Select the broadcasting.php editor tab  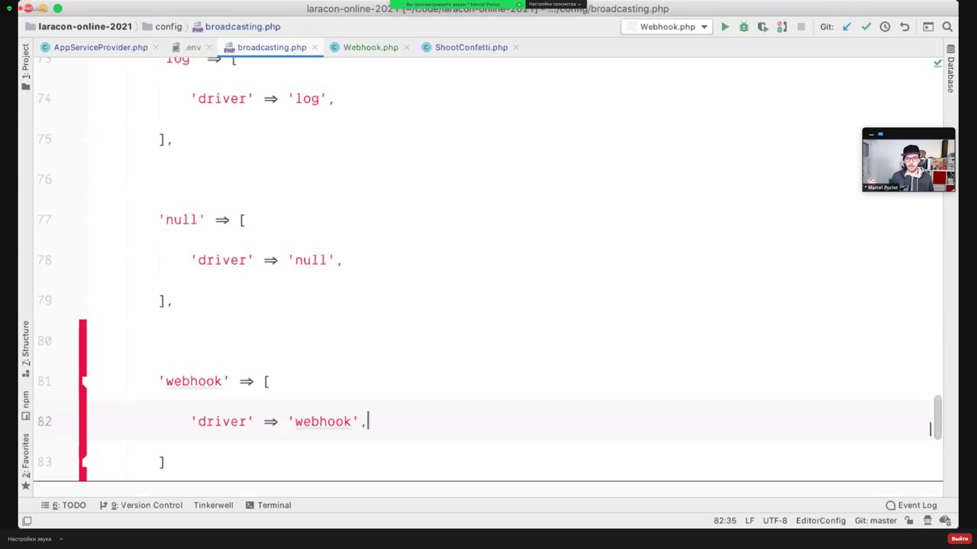[x=272, y=47]
